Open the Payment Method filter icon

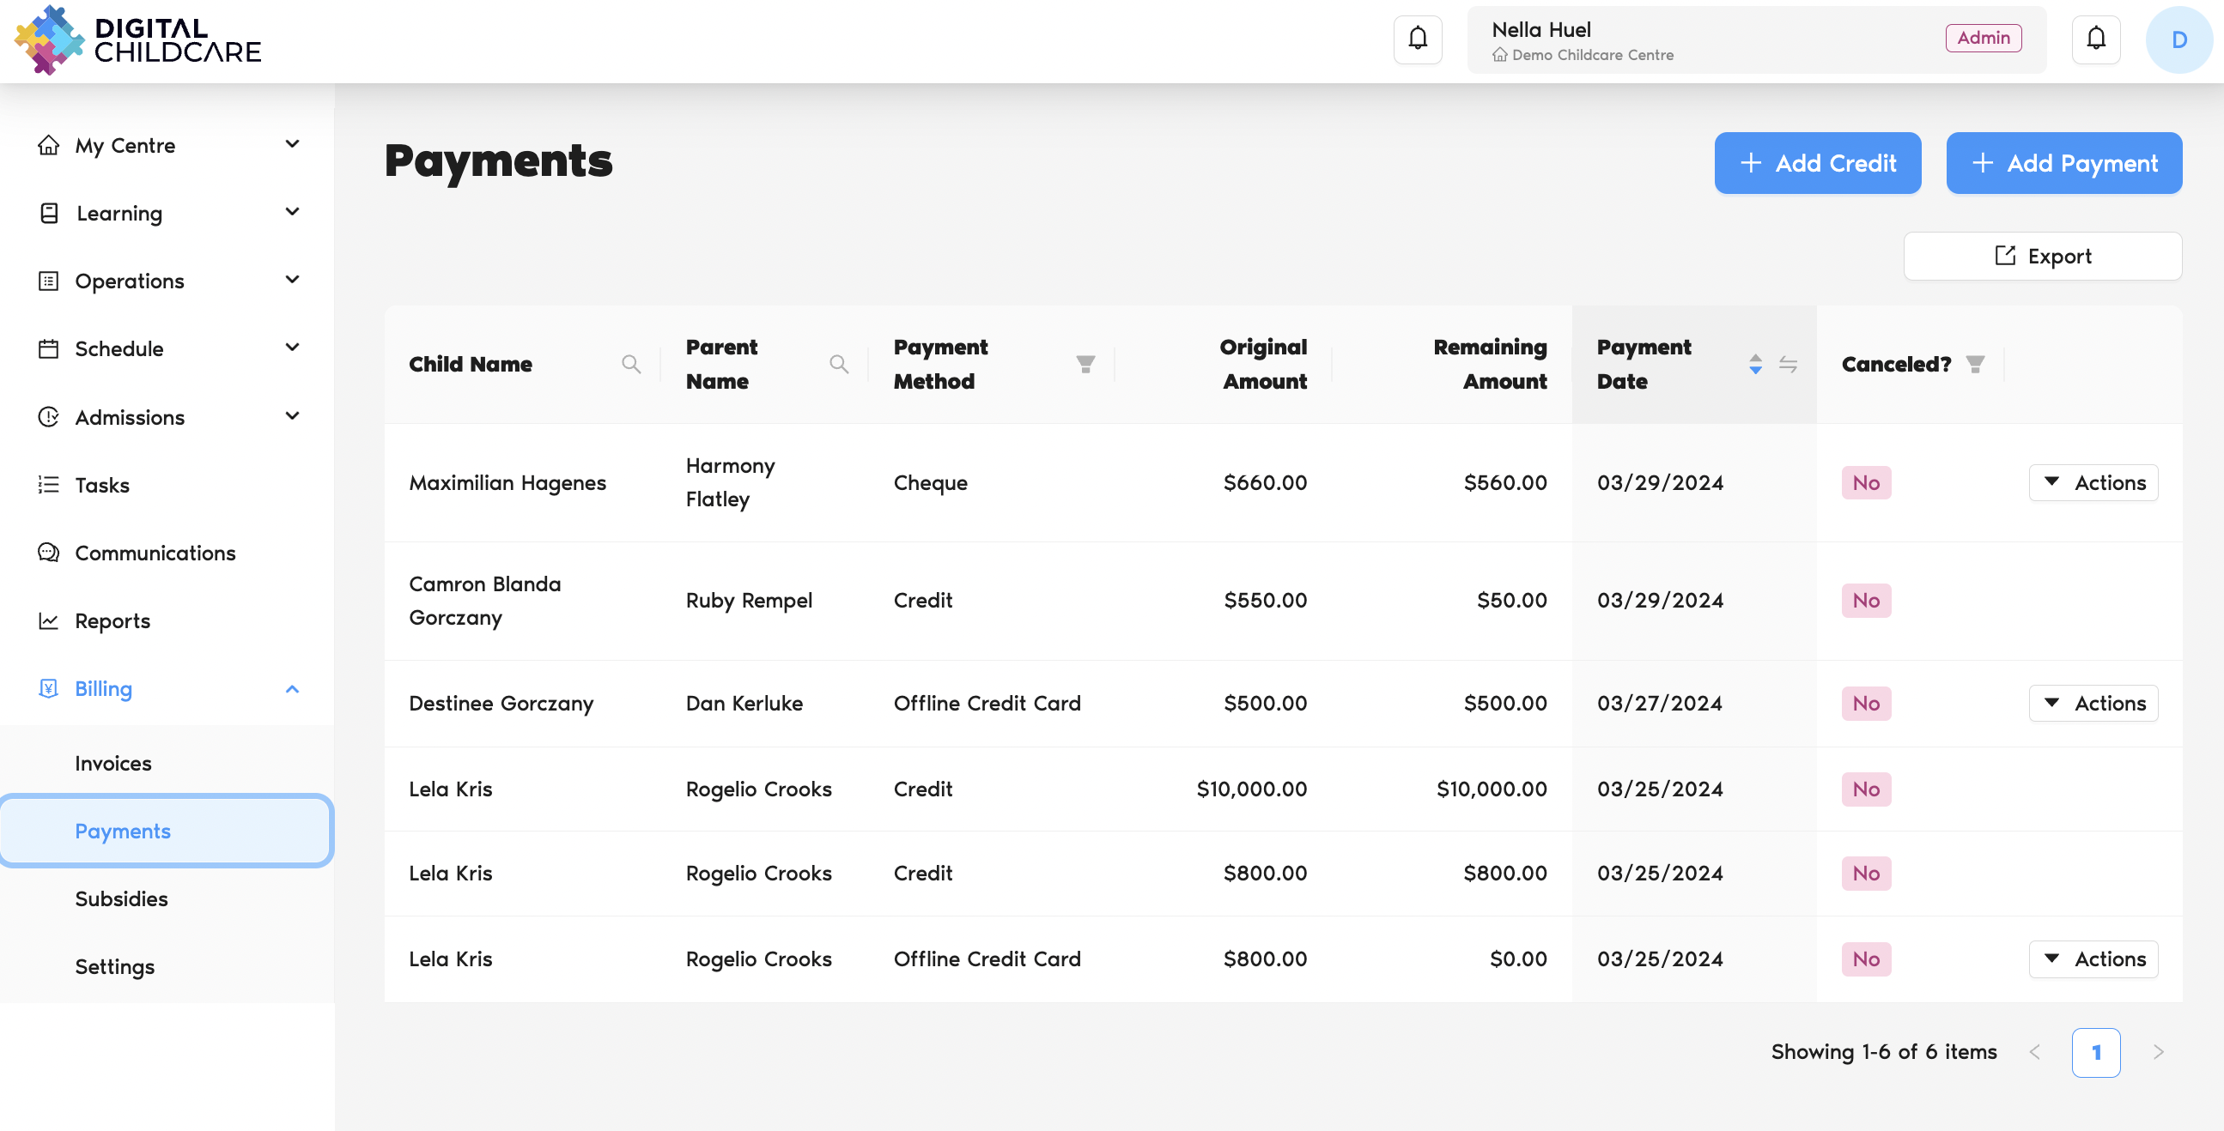pyautogui.click(x=1085, y=364)
